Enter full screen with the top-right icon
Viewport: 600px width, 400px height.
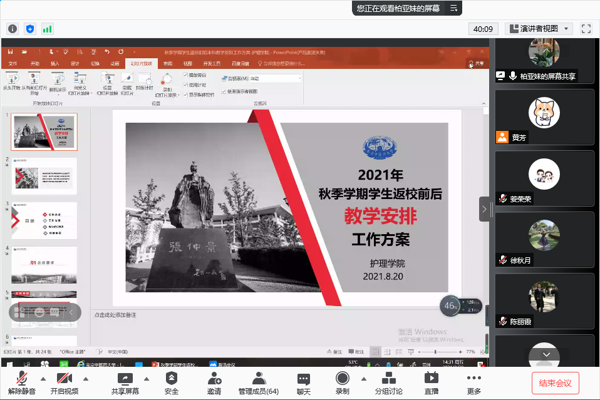coord(586,29)
